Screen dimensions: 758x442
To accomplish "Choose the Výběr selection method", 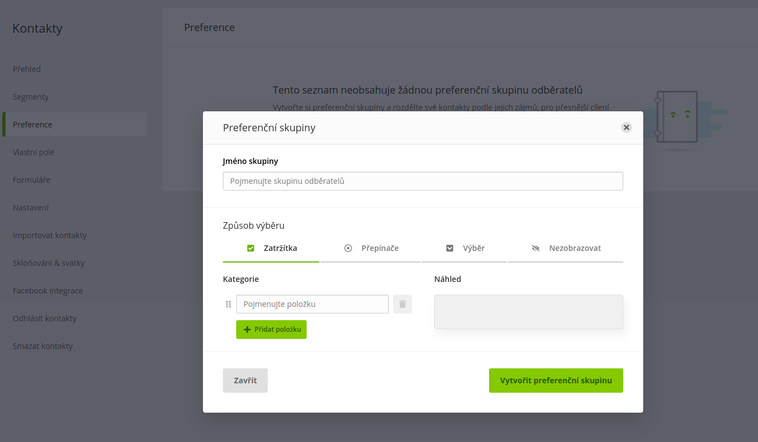I will pos(464,249).
